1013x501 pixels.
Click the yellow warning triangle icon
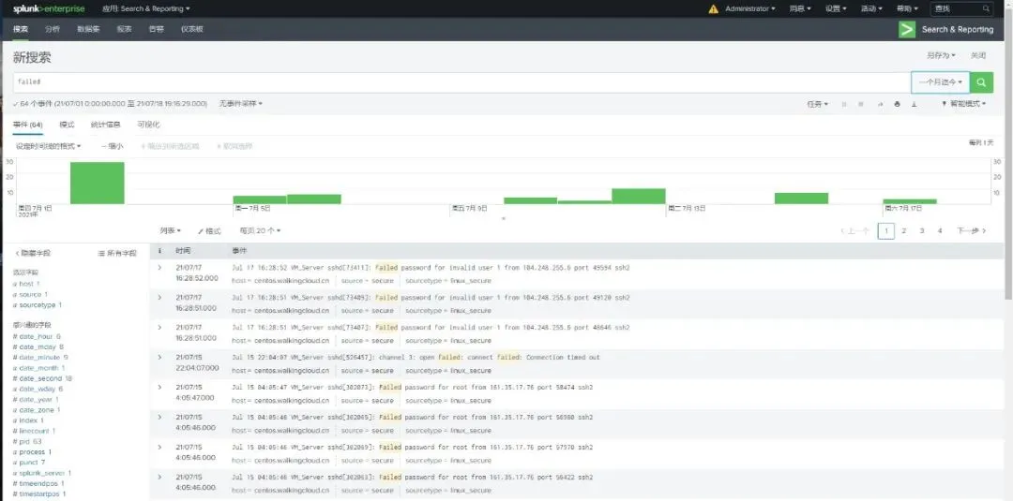[x=713, y=9]
